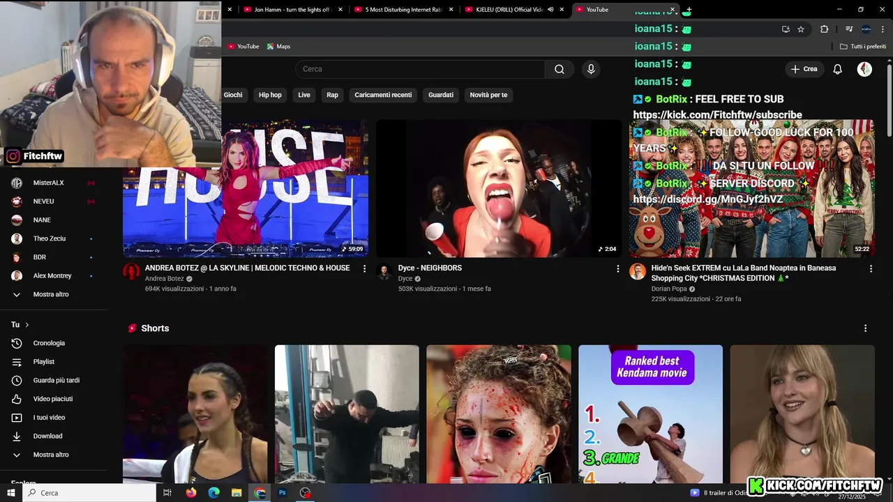
Task: Open the Tutti i preferiti bookmarks folder
Action: [x=863, y=47]
